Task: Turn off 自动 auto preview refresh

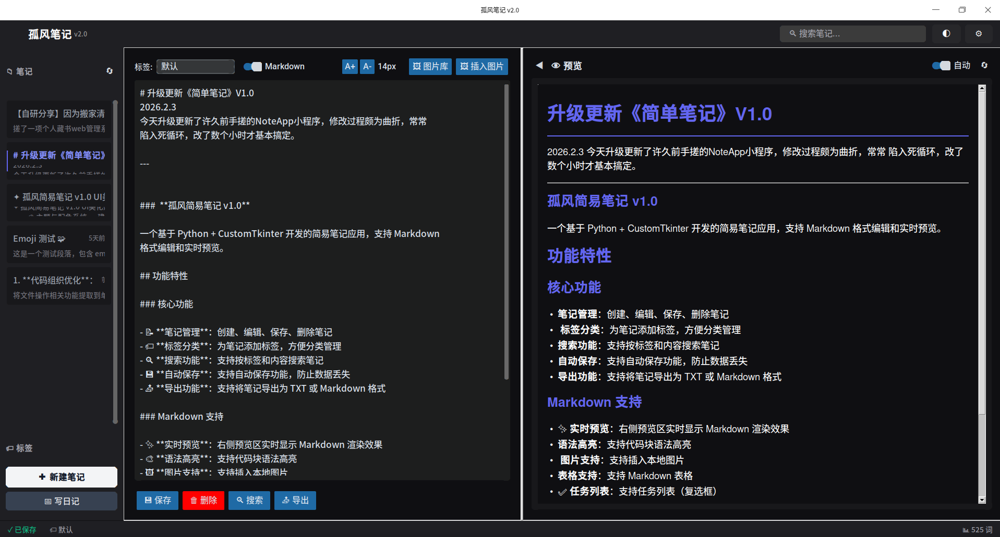Action: (942, 66)
